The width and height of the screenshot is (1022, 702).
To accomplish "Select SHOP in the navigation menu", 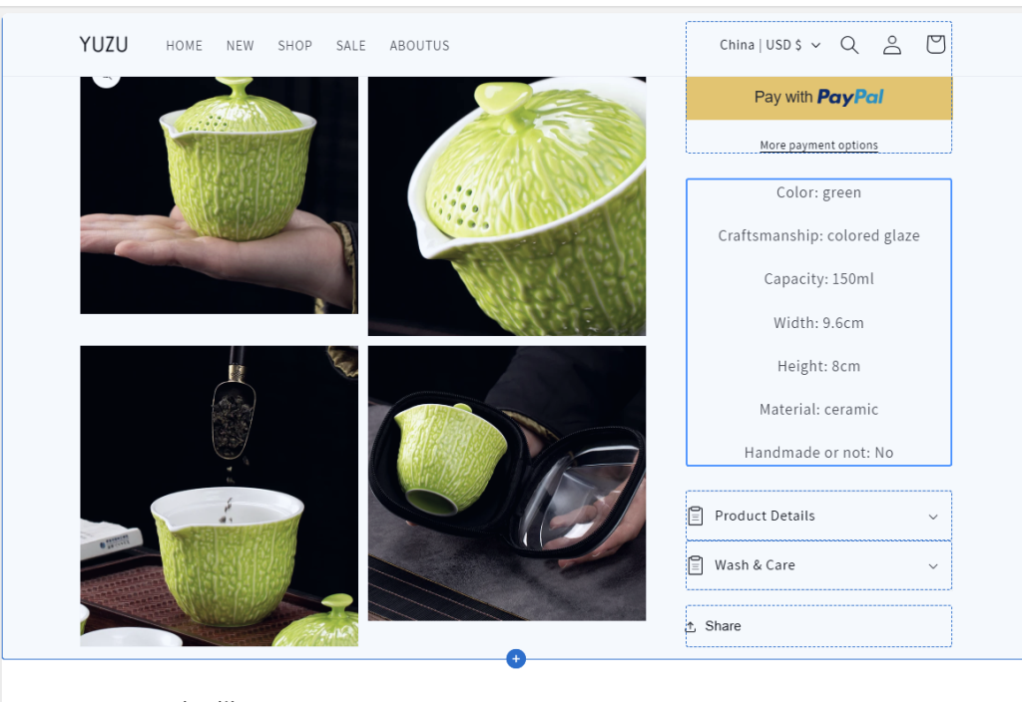I will tap(294, 45).
